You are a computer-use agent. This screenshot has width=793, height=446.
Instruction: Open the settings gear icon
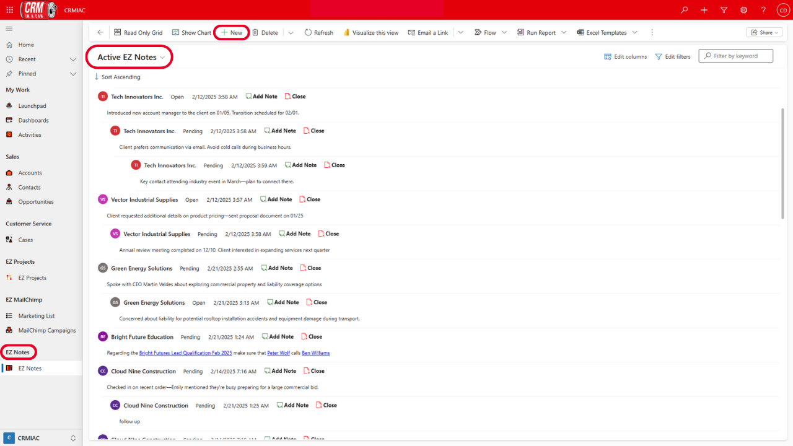743,10
